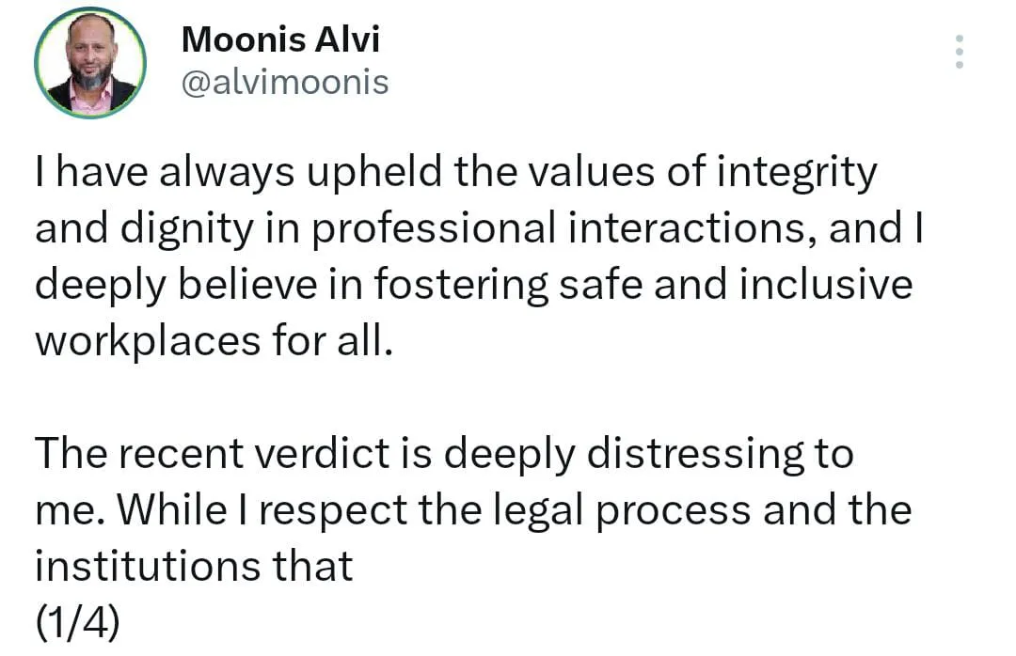Click the line starting "me. While I respect"
The height and width of the screenshot is (656, 1016).
(473, 511)
